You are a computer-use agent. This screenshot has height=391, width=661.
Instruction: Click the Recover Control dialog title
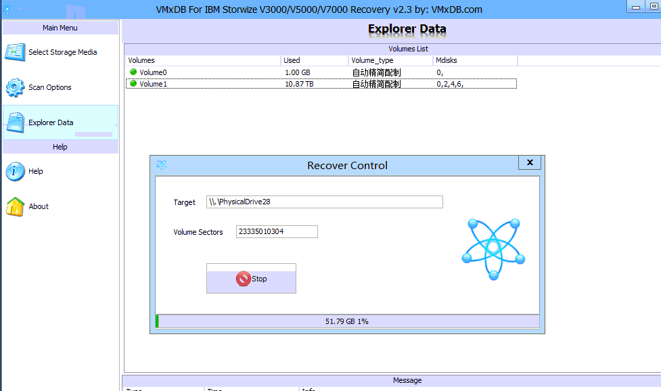click(347, 165)
